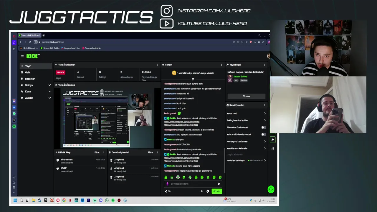Screen dimensions: 377x212
Task: Click the browser tab search magnifier icon
Action: click(259, 35)
